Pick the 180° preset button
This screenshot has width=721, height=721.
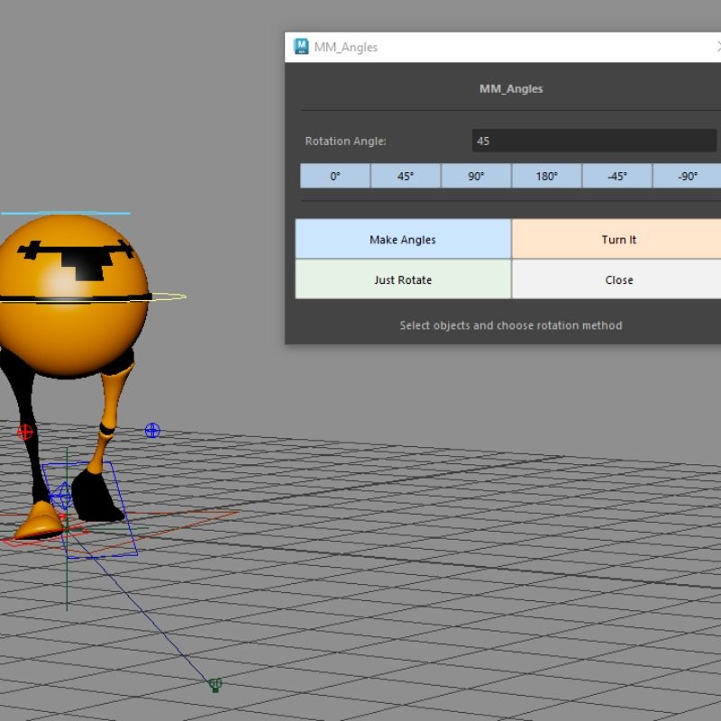click(546, 177)
